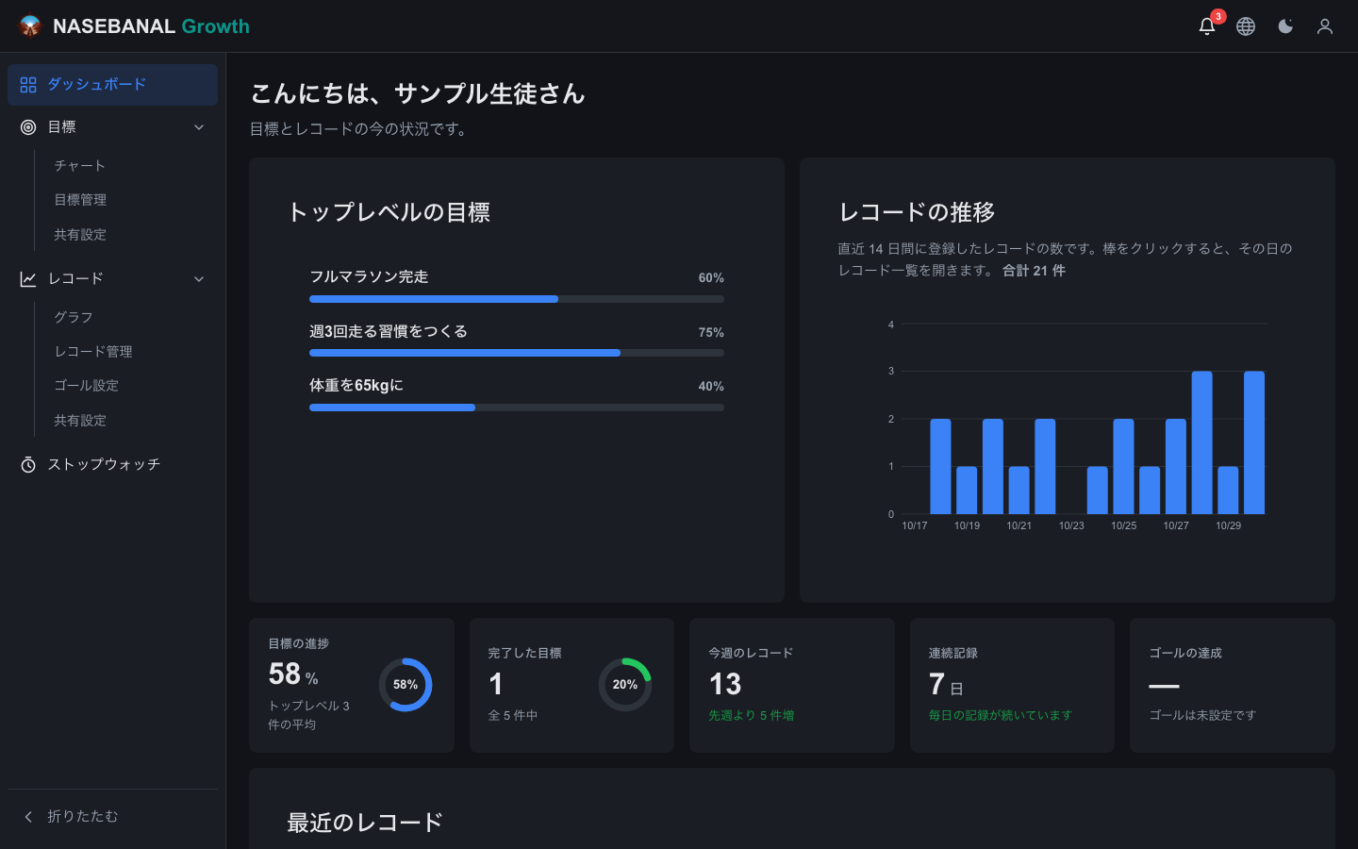Click the 体重を65kgに progress bar
This screenshot has height=849, width=1358.
[x=517, y=408]
